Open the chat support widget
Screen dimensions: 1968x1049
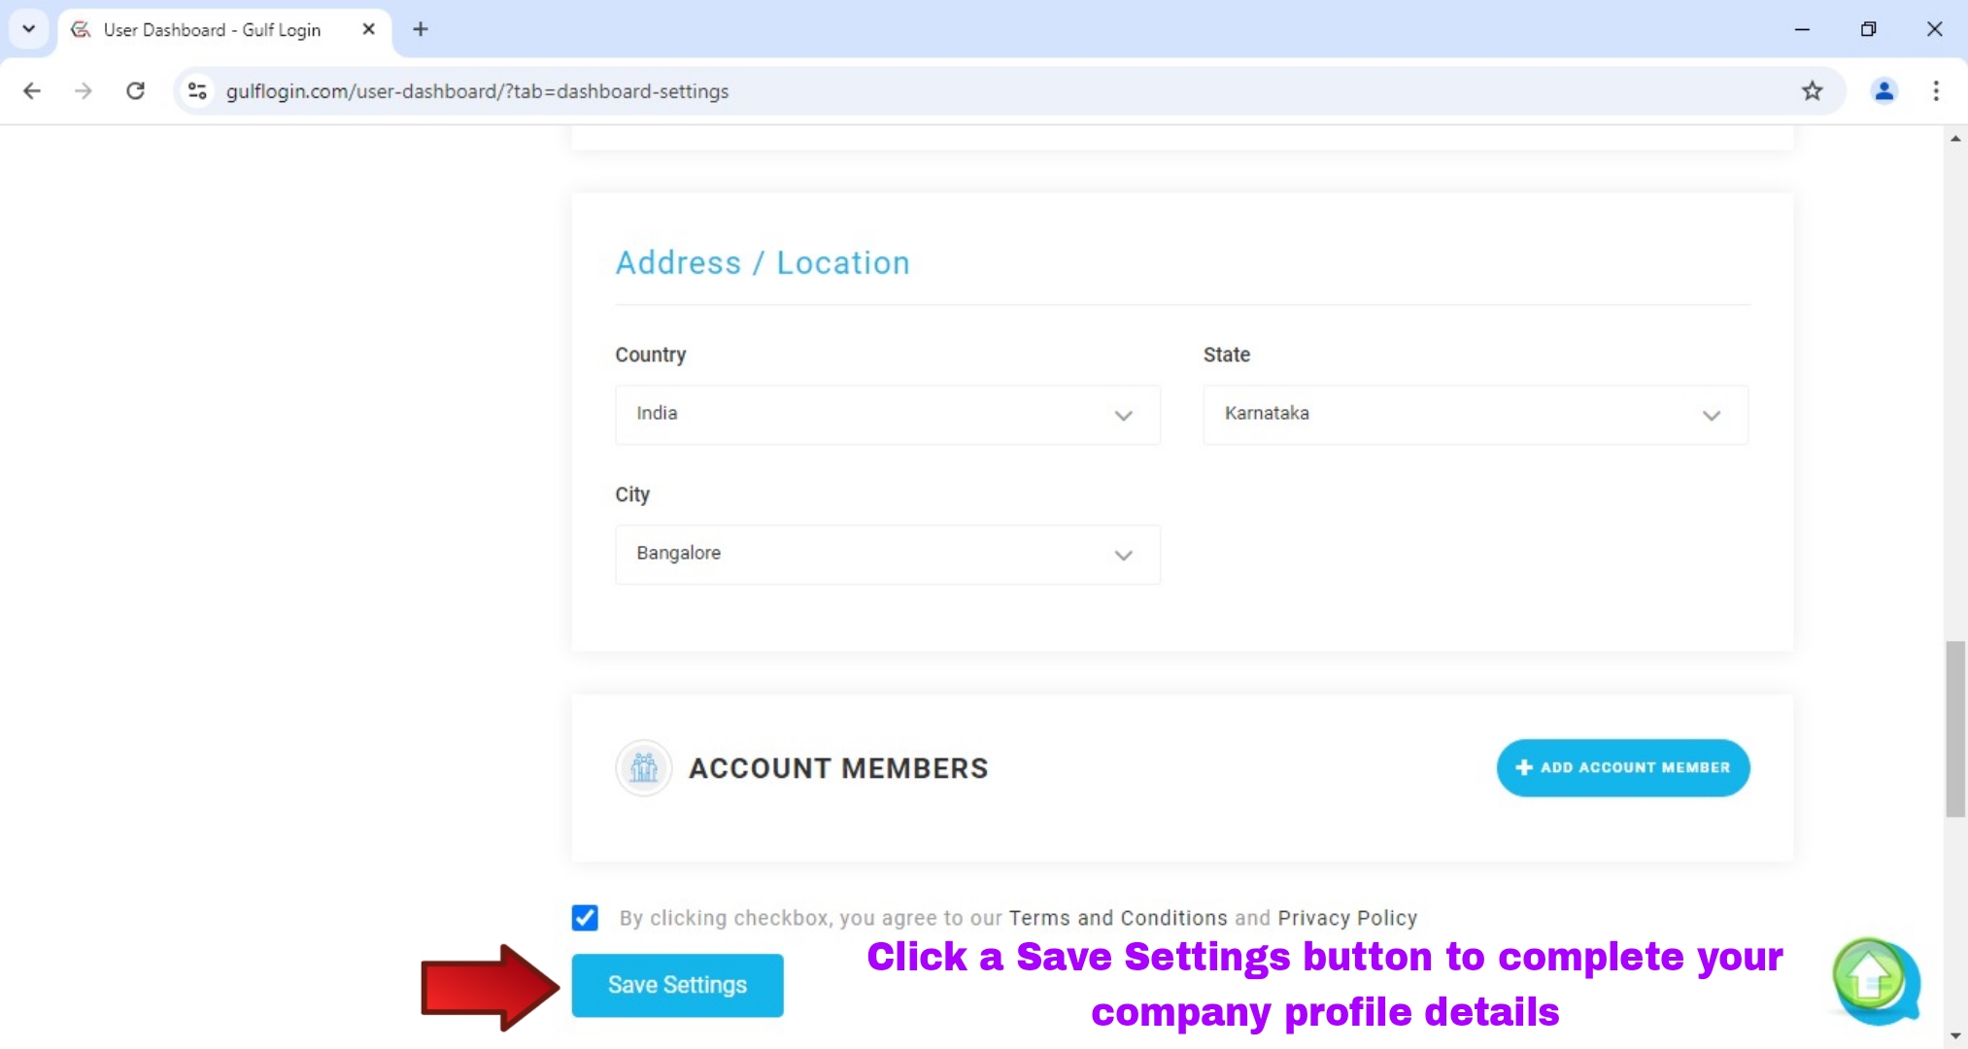pos(1875,981)
